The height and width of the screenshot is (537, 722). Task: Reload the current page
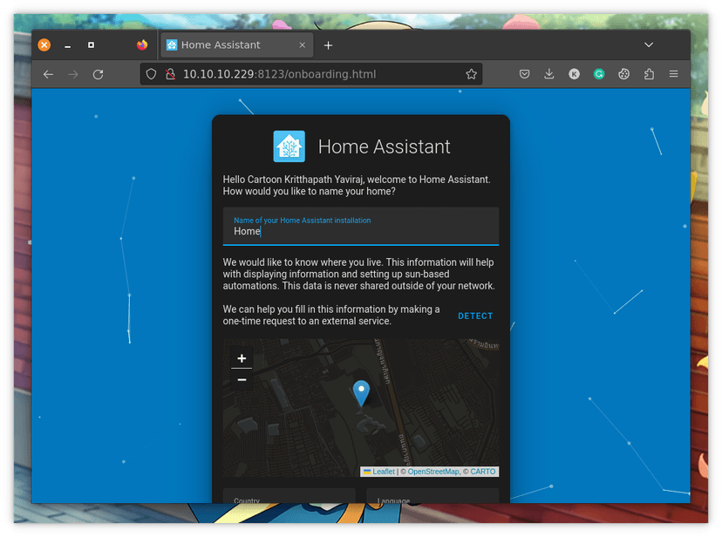click(98, 75)
